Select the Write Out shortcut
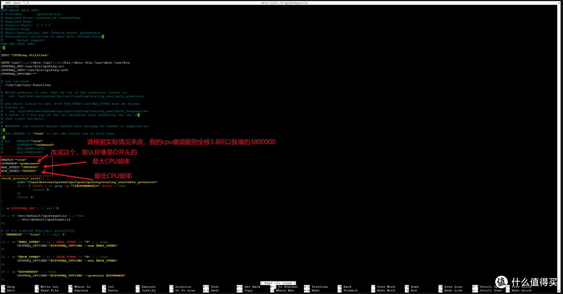This screenshot has width=563, height=294. (x=48, y=287)
